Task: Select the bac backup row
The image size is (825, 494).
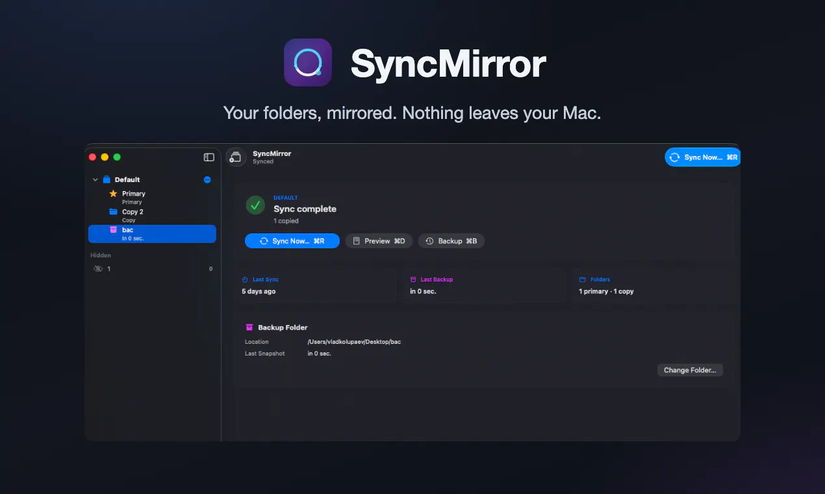Action: [152, 234]
